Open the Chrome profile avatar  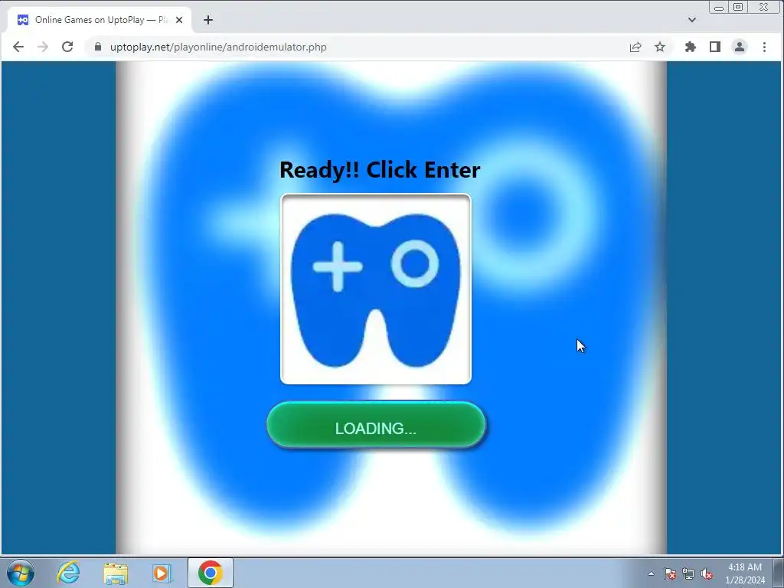pos(740,47)
